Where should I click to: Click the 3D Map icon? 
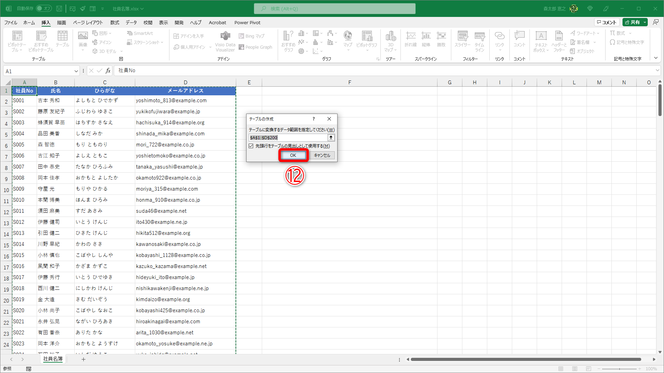[390, 40]
